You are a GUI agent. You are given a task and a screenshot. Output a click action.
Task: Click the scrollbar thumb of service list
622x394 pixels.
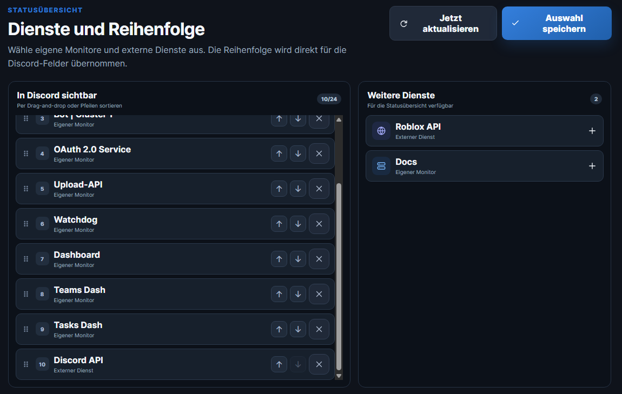[x=339, y=277]
